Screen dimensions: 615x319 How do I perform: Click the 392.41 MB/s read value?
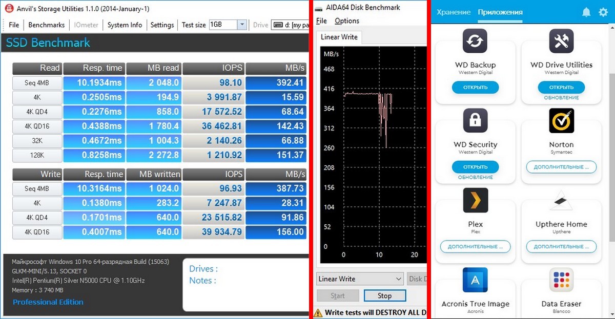[276, 82]
